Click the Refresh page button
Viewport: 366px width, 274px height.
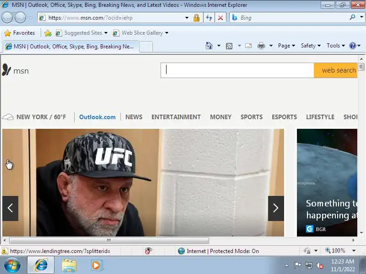(x=209, y=18)
